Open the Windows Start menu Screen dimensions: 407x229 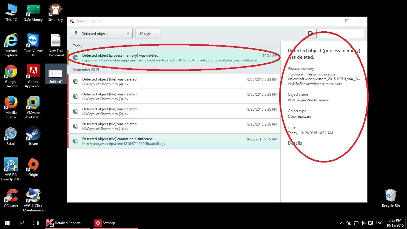coord(7,223)
